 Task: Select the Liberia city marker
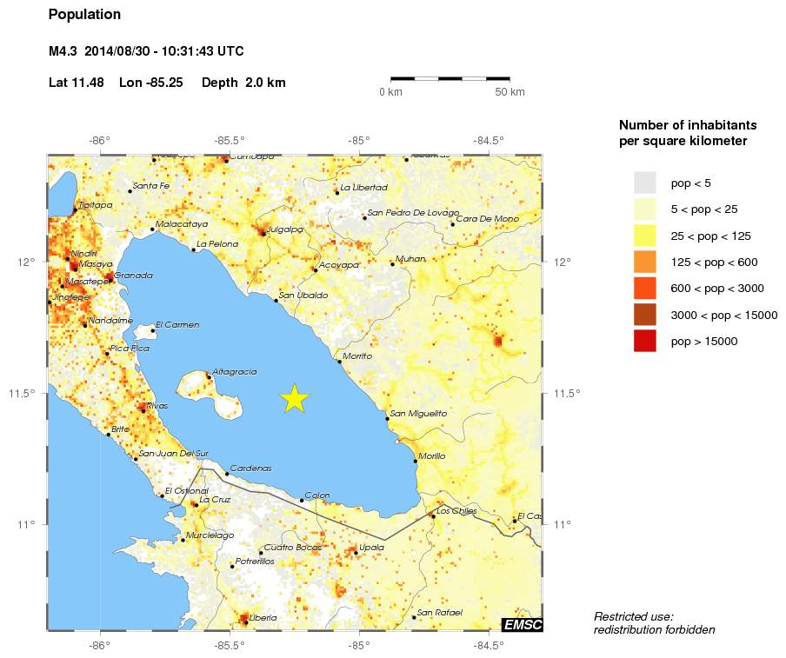pyautogui.click(x=245, y=621)
